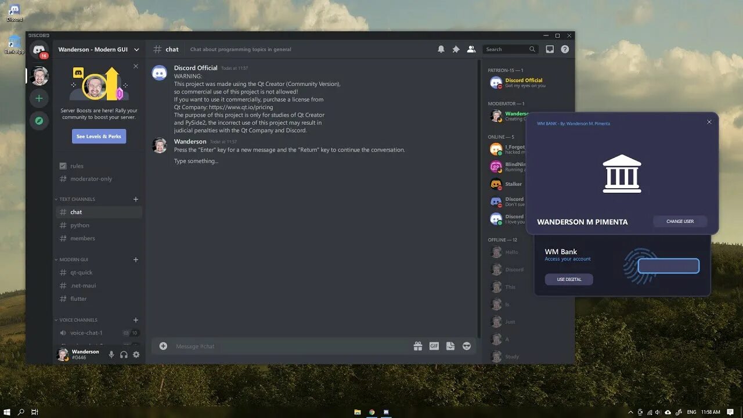
Task: Toggle microphone mute in user panel
Action: point(111,354)
